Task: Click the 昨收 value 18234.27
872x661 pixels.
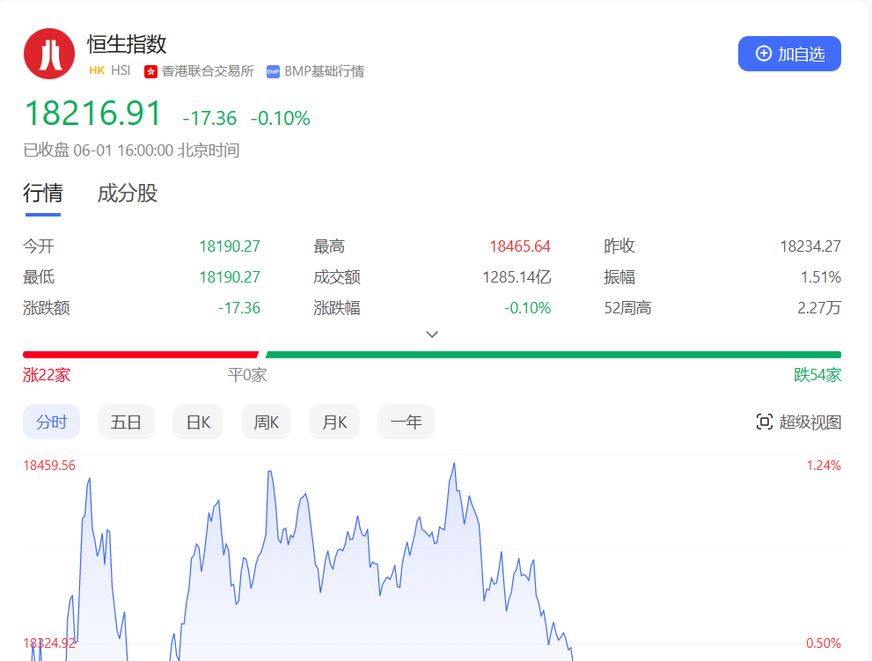Action: (x=810, y=246)
